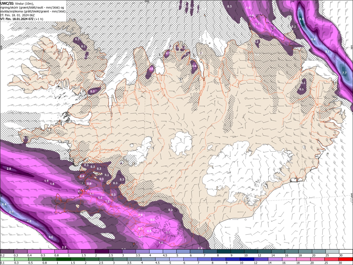Select the 5.1 value in the northeast band

click(327, 52)
